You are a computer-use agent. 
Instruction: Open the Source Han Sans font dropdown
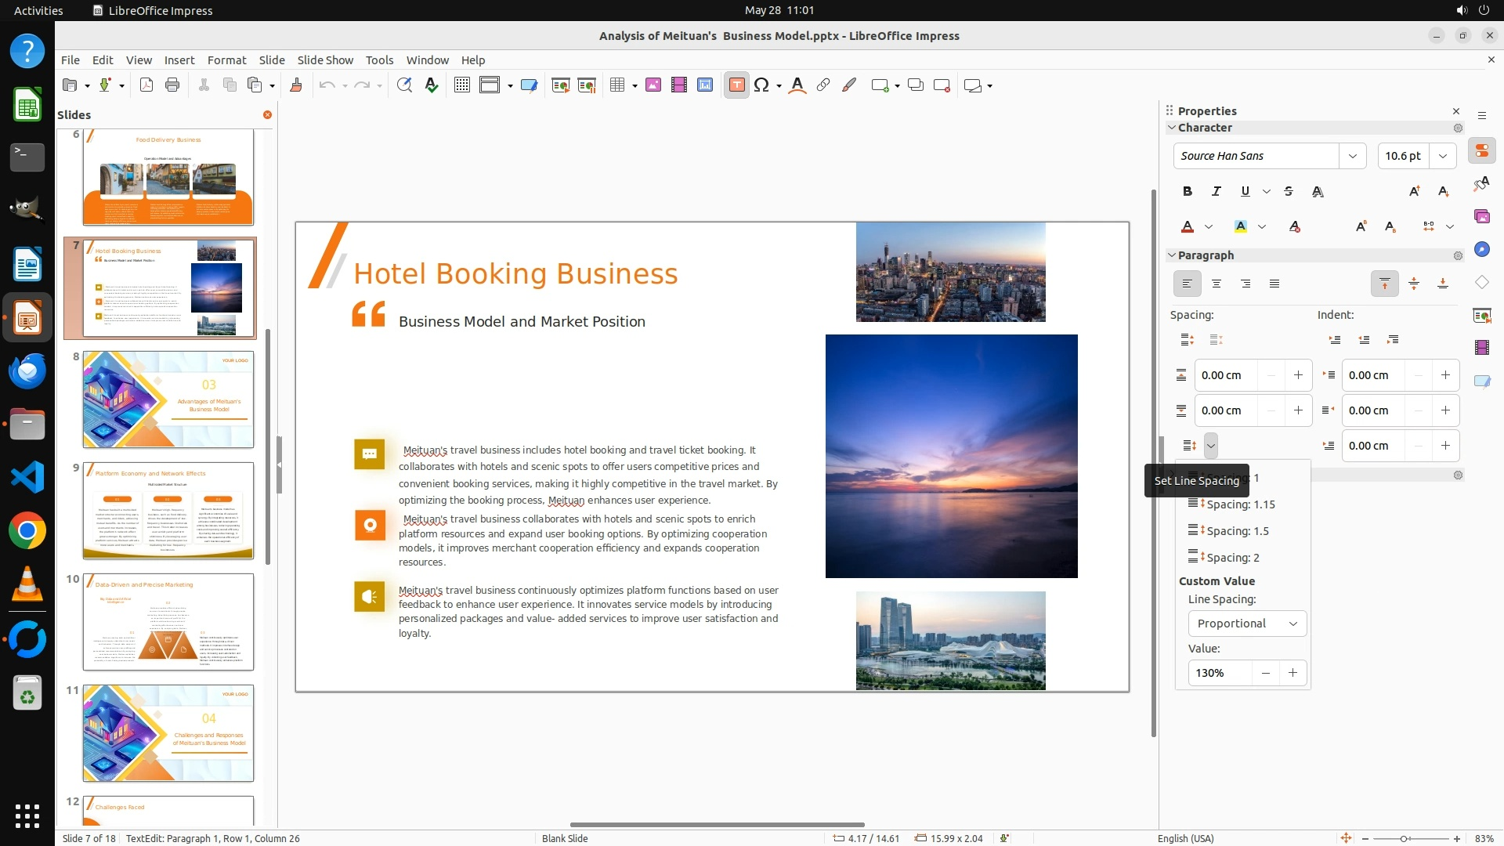pyautogui.click(x=1352, y=156)
